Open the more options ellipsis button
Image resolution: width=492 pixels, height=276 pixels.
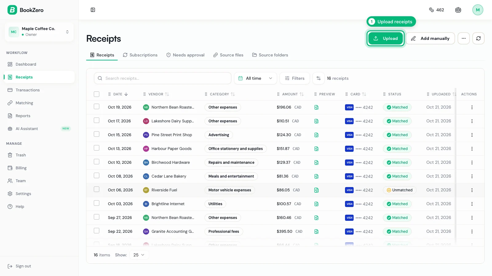click(x=464, y=38)
